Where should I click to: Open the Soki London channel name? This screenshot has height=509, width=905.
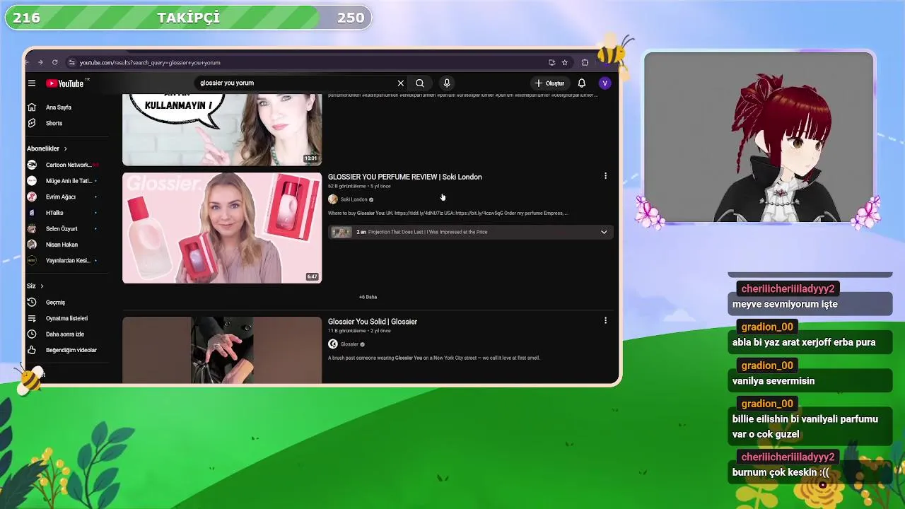pyautogui.click(x=354, y=199)
